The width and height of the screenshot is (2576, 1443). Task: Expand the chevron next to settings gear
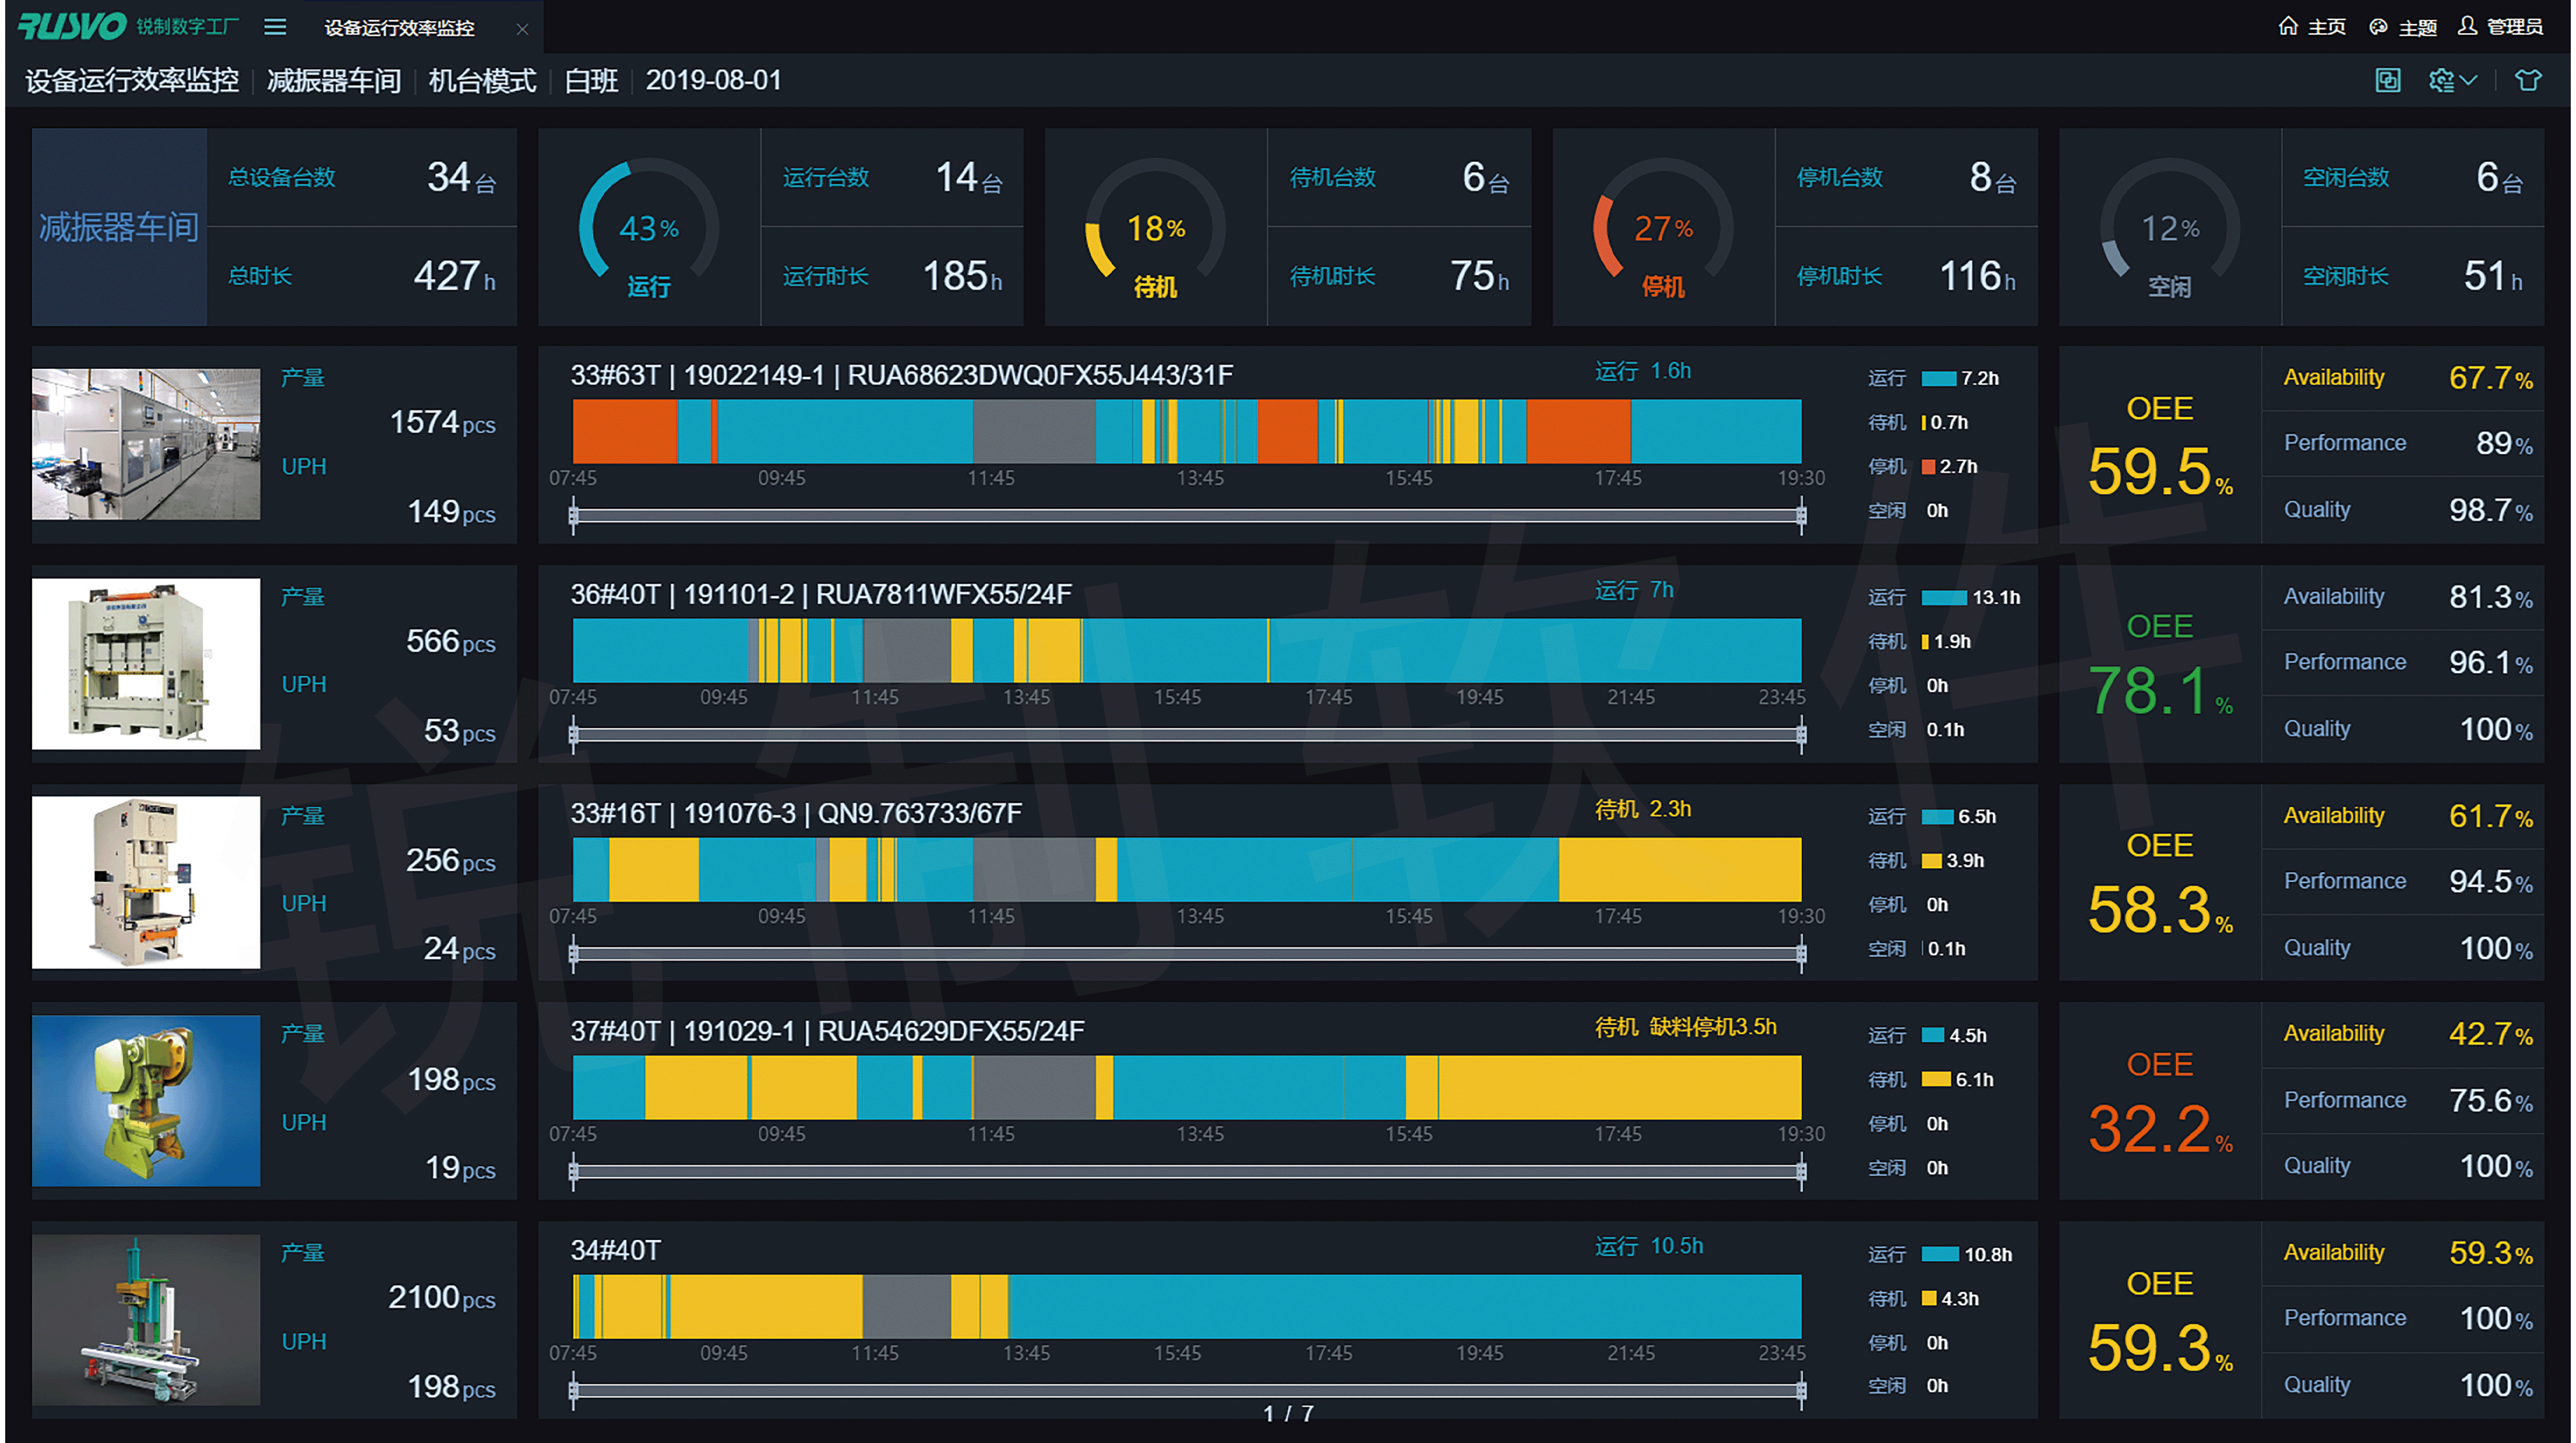(2469, 80)
